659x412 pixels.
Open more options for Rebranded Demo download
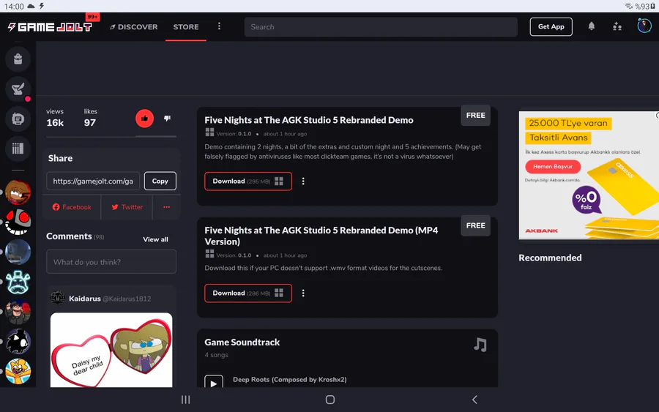tap(303, 181)
